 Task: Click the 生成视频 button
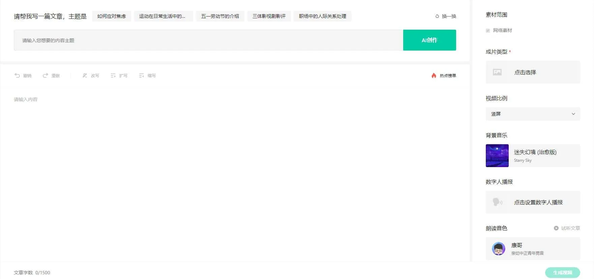click(x=563, y=273)
